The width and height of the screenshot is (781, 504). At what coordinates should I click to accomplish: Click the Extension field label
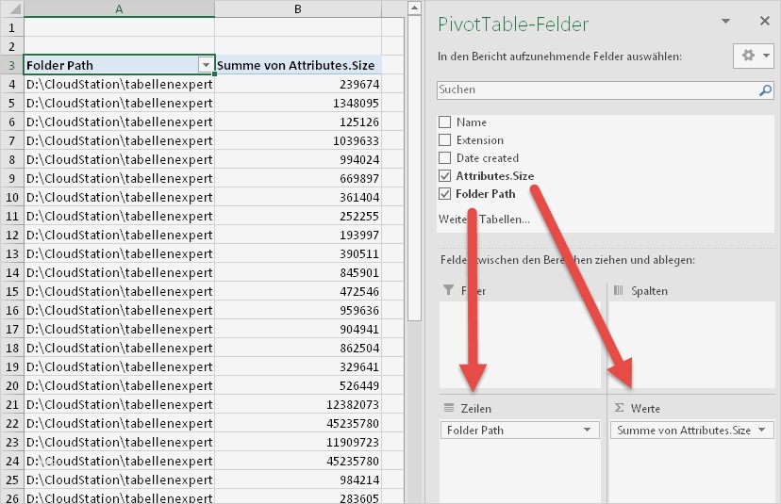pyautogui.click(x=480, y=139)
